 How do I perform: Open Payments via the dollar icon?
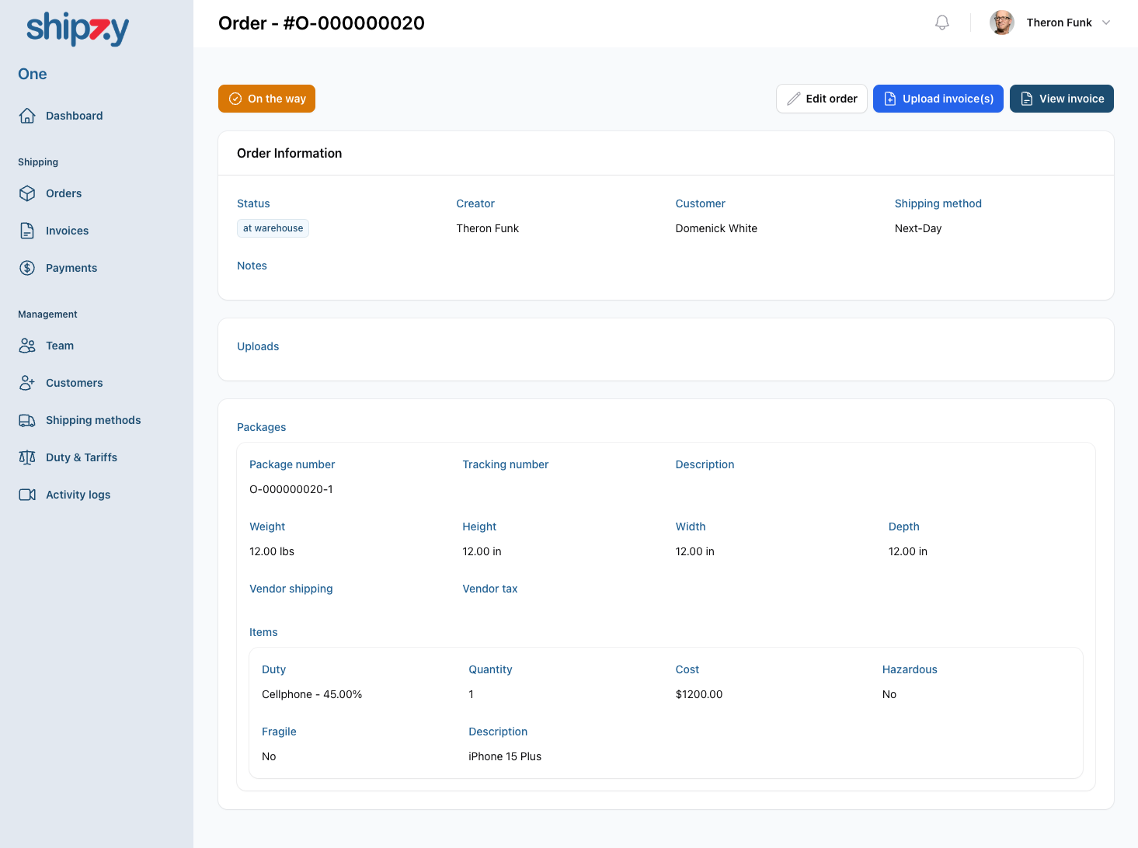[x=27, y=268]
